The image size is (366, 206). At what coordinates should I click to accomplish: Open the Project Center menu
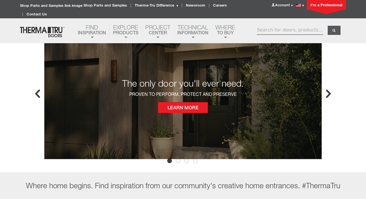(158, 31)
